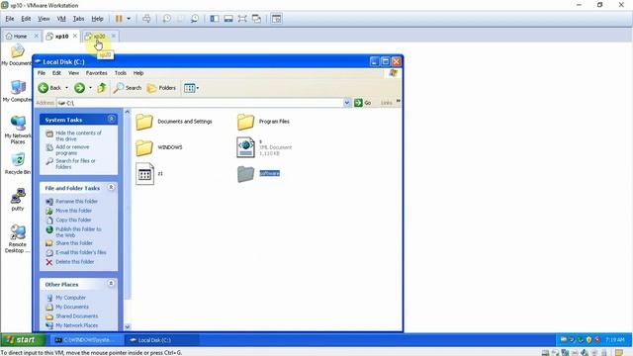Screen dimensions: 633x356
Task: Click Recycle Bin desktop icon
Action: (x=18, y=164)
